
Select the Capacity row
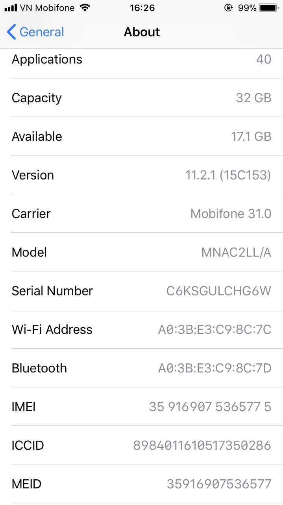pyautogui.click(x=141, y=98)
